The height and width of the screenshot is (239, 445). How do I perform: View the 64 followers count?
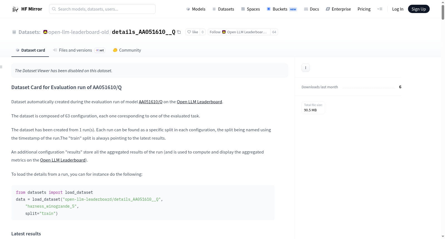tap(274, 32)
